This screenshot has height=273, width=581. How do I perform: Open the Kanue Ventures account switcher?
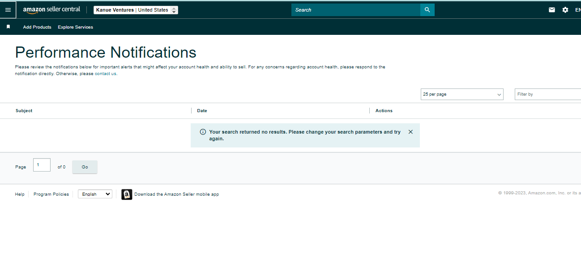(x=136, y=10)
